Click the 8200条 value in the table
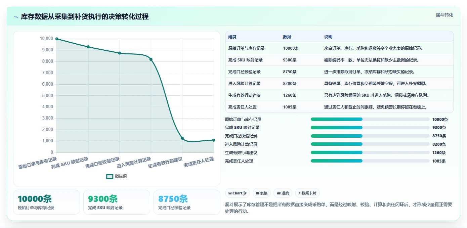This screenshot has height=228, width=467. (x=290, y=84)
